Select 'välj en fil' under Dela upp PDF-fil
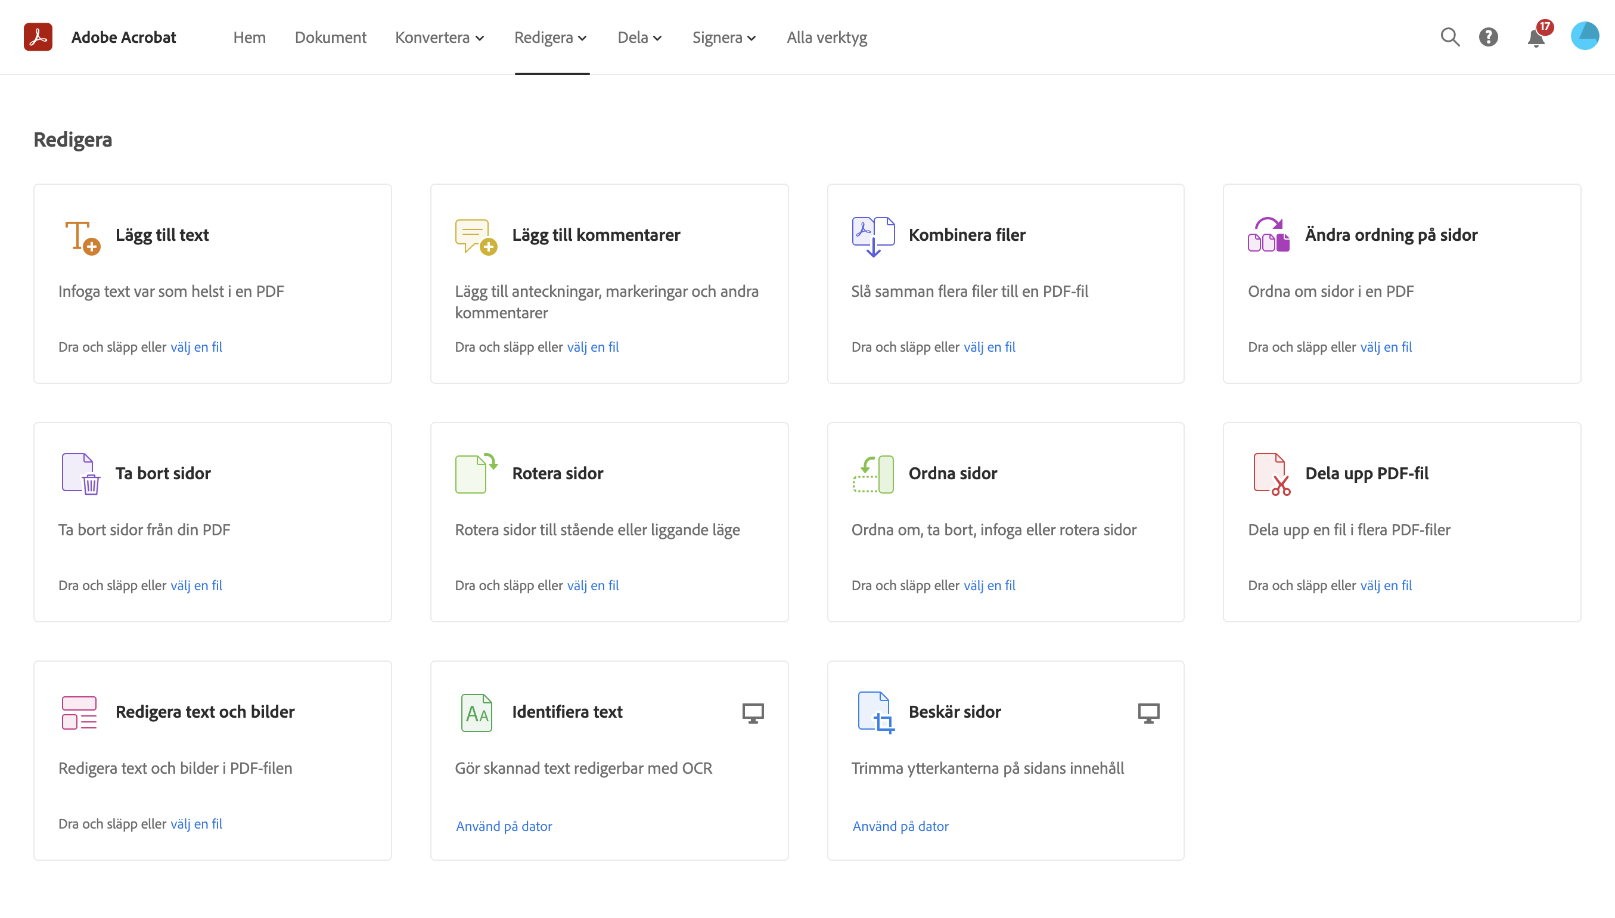 (1386, 585)
